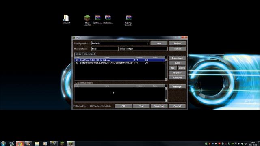Enable the Show log checkbox

(74, 106)
